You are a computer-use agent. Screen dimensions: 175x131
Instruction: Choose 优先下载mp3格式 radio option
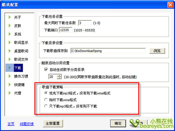pyautogui.click(x=46, y=93)
